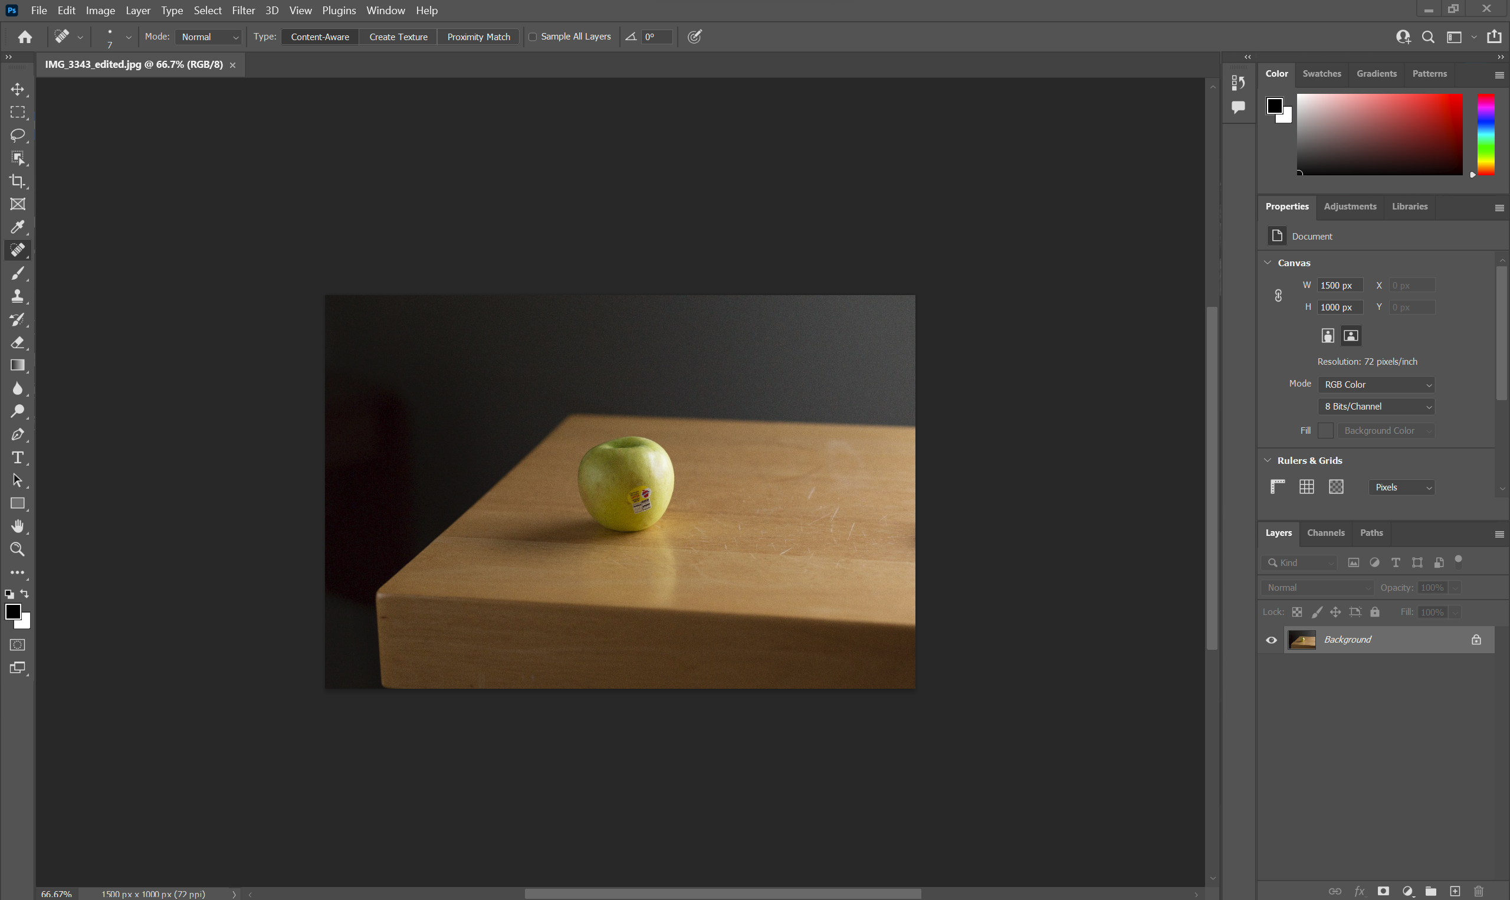
Task: Hide the Background layer
Action: (1271, 640)
